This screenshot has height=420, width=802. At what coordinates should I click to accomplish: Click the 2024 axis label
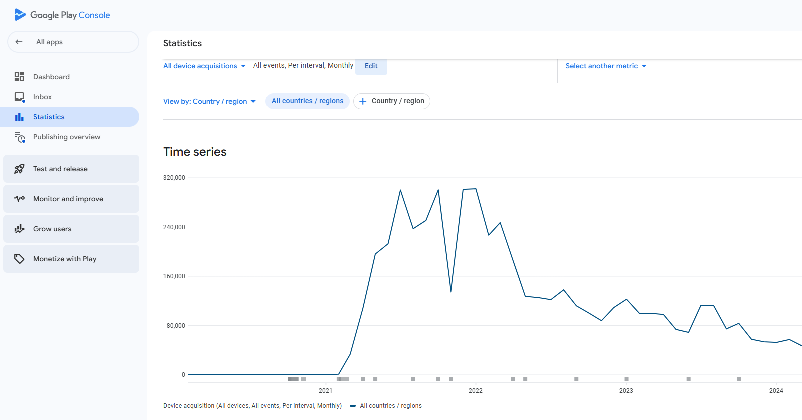pyautogui.click(x=776, y=391)
